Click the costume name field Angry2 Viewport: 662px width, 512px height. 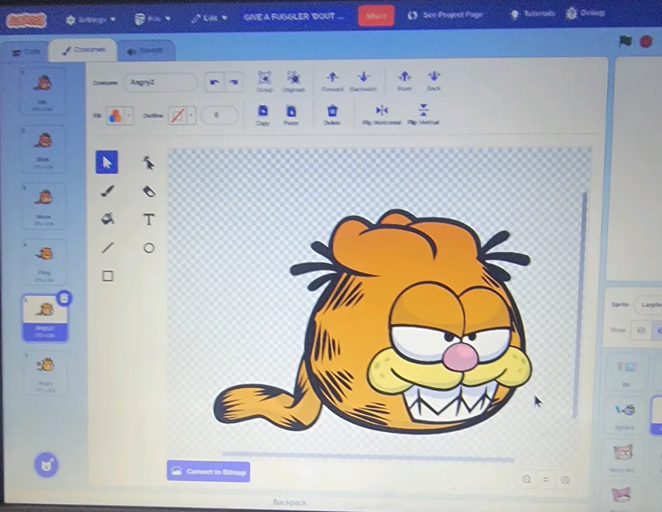pos(160,82)
